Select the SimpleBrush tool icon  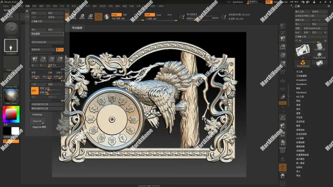point(303,63)
